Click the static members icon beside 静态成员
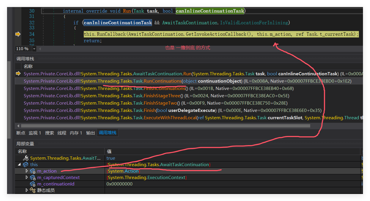The image size is (370, 201). click(x=33, y=190)
